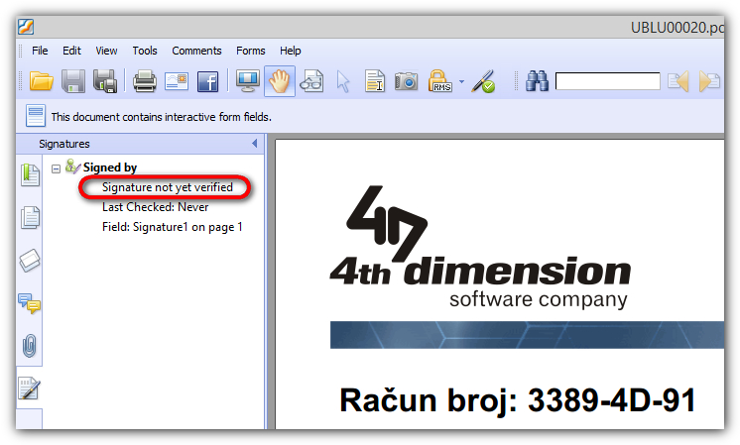Click the 'Račun broj: 3389-4D-91' heading

pyautogui.click(x=518, y=400)
